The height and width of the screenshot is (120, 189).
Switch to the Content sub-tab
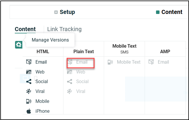pos(25,29)
